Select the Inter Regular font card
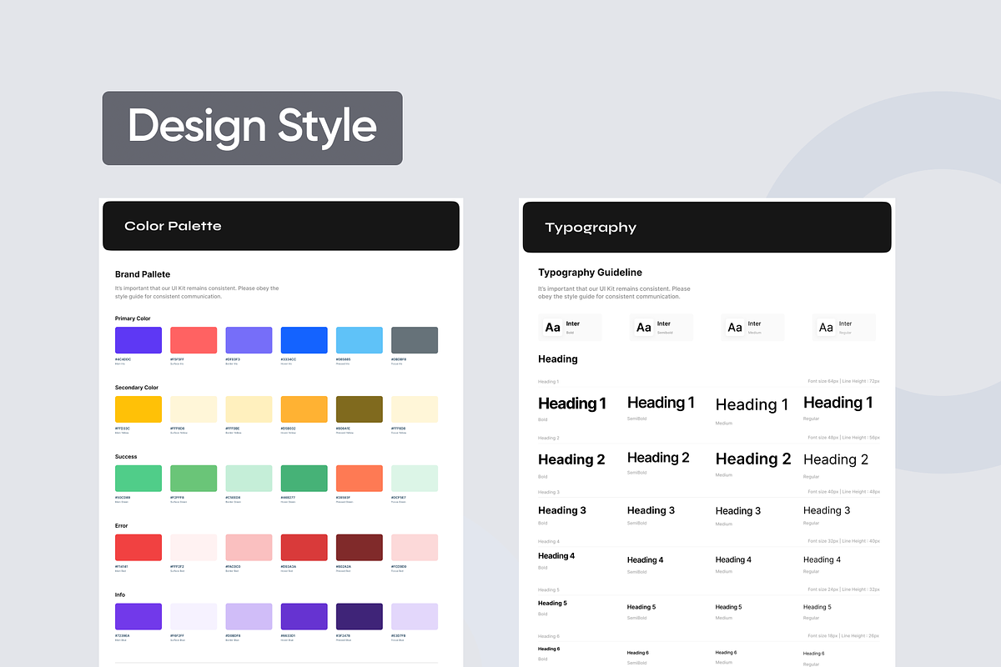This screenshot has height=667, width=1001. 844,327
